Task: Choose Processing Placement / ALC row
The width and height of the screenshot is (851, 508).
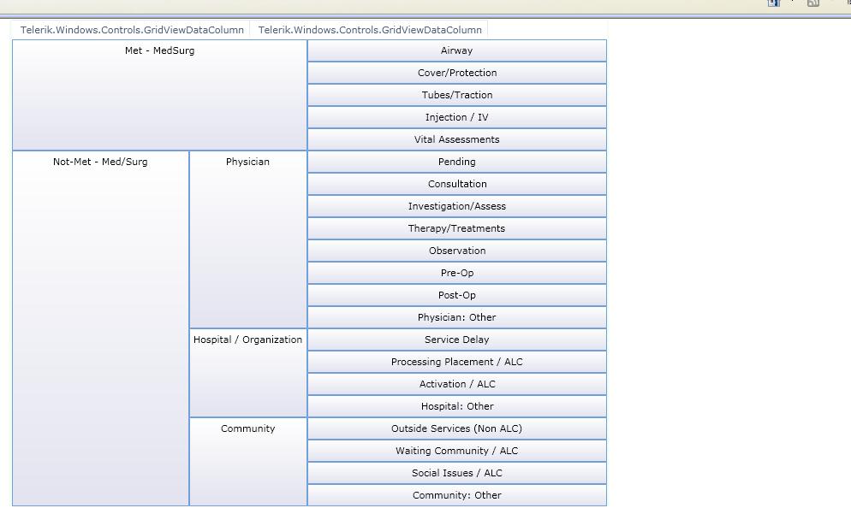Action: 457,362
